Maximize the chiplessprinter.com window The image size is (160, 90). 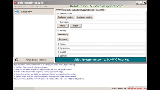pyautogui.click(x=141, y=3)
